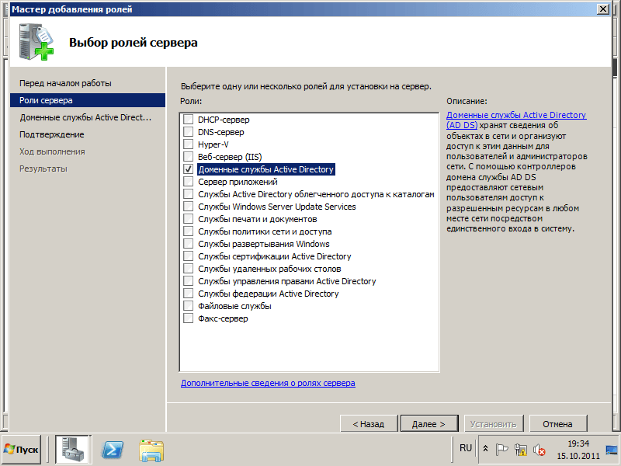Open the Action Center flag icon
The height and width of the screenshot is (466, 621).
coord(501,450)
